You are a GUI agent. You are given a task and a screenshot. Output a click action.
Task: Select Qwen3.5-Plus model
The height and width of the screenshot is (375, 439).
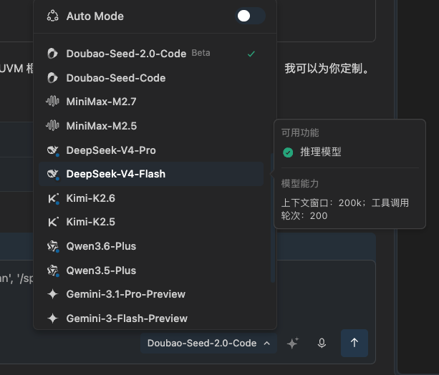coord(151,271)
